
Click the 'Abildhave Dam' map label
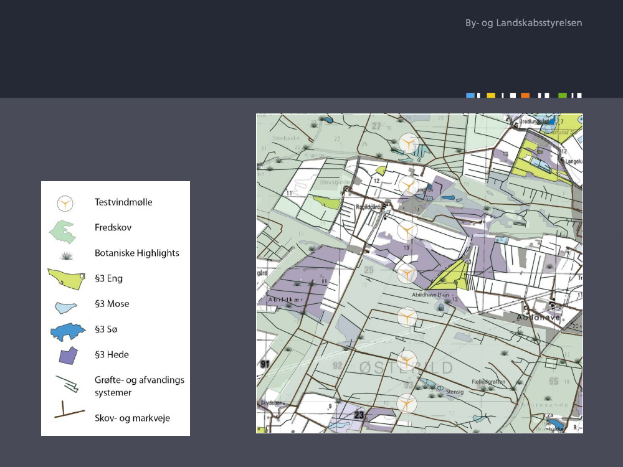click(x=430, y=295)
